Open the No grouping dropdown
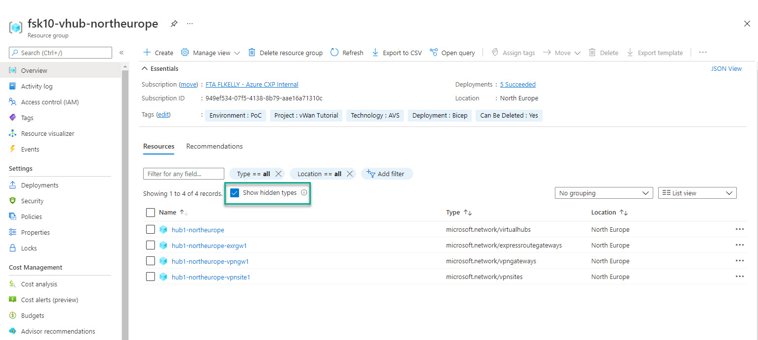This screenshot has height=340, width=758. [604, 192]
